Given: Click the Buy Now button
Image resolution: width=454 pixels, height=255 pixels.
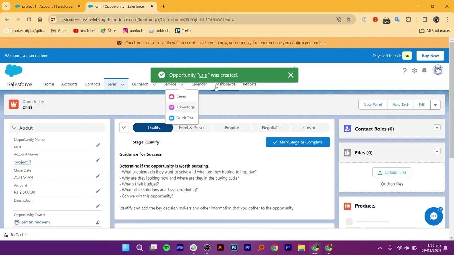Looking at the screenshot, I should 430,56.
